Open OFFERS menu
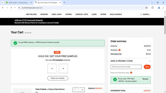166x93 pixels. click(x=103, y=14)
